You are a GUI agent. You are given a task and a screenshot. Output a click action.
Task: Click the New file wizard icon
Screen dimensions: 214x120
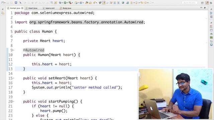(3, 3)
